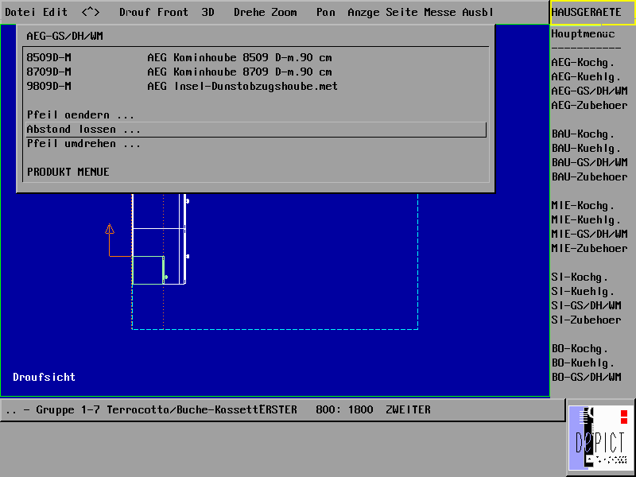The height and width of the screenshot is (477, 636).
Task: Open SI-Kuehlg. category
Action: [583, 291]
